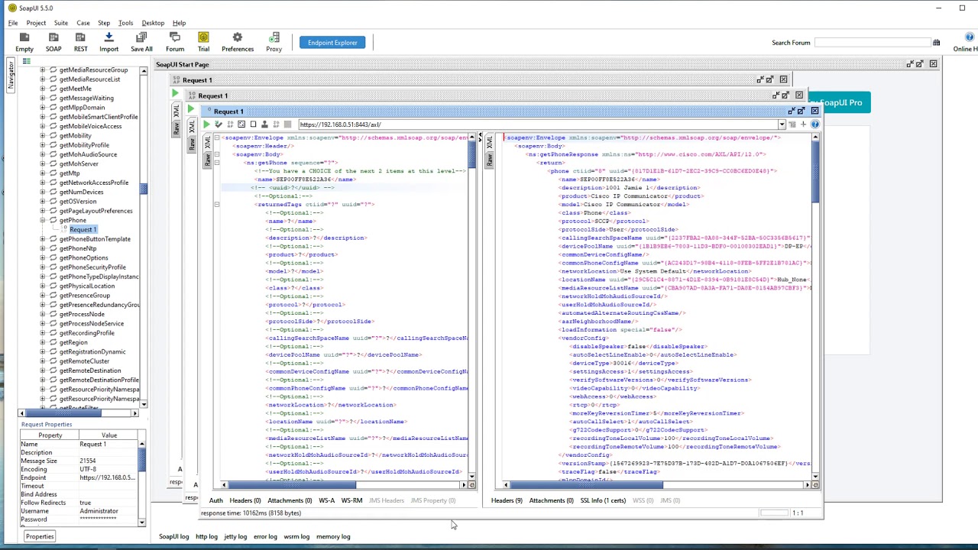Open SSL Info (1 certs) tab
The image size is (978, 550).
603,500
